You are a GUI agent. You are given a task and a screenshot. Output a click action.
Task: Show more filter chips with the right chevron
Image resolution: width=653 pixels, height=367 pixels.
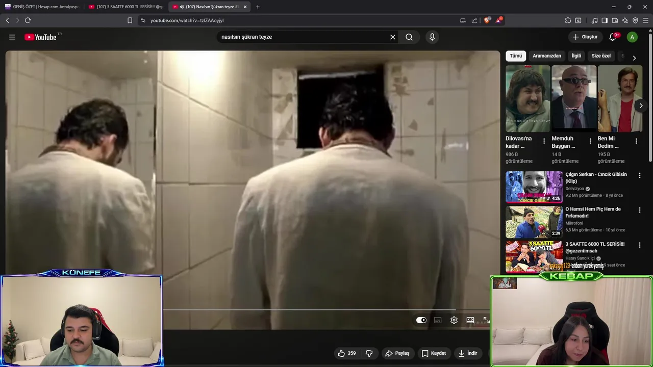pos(634,58)
